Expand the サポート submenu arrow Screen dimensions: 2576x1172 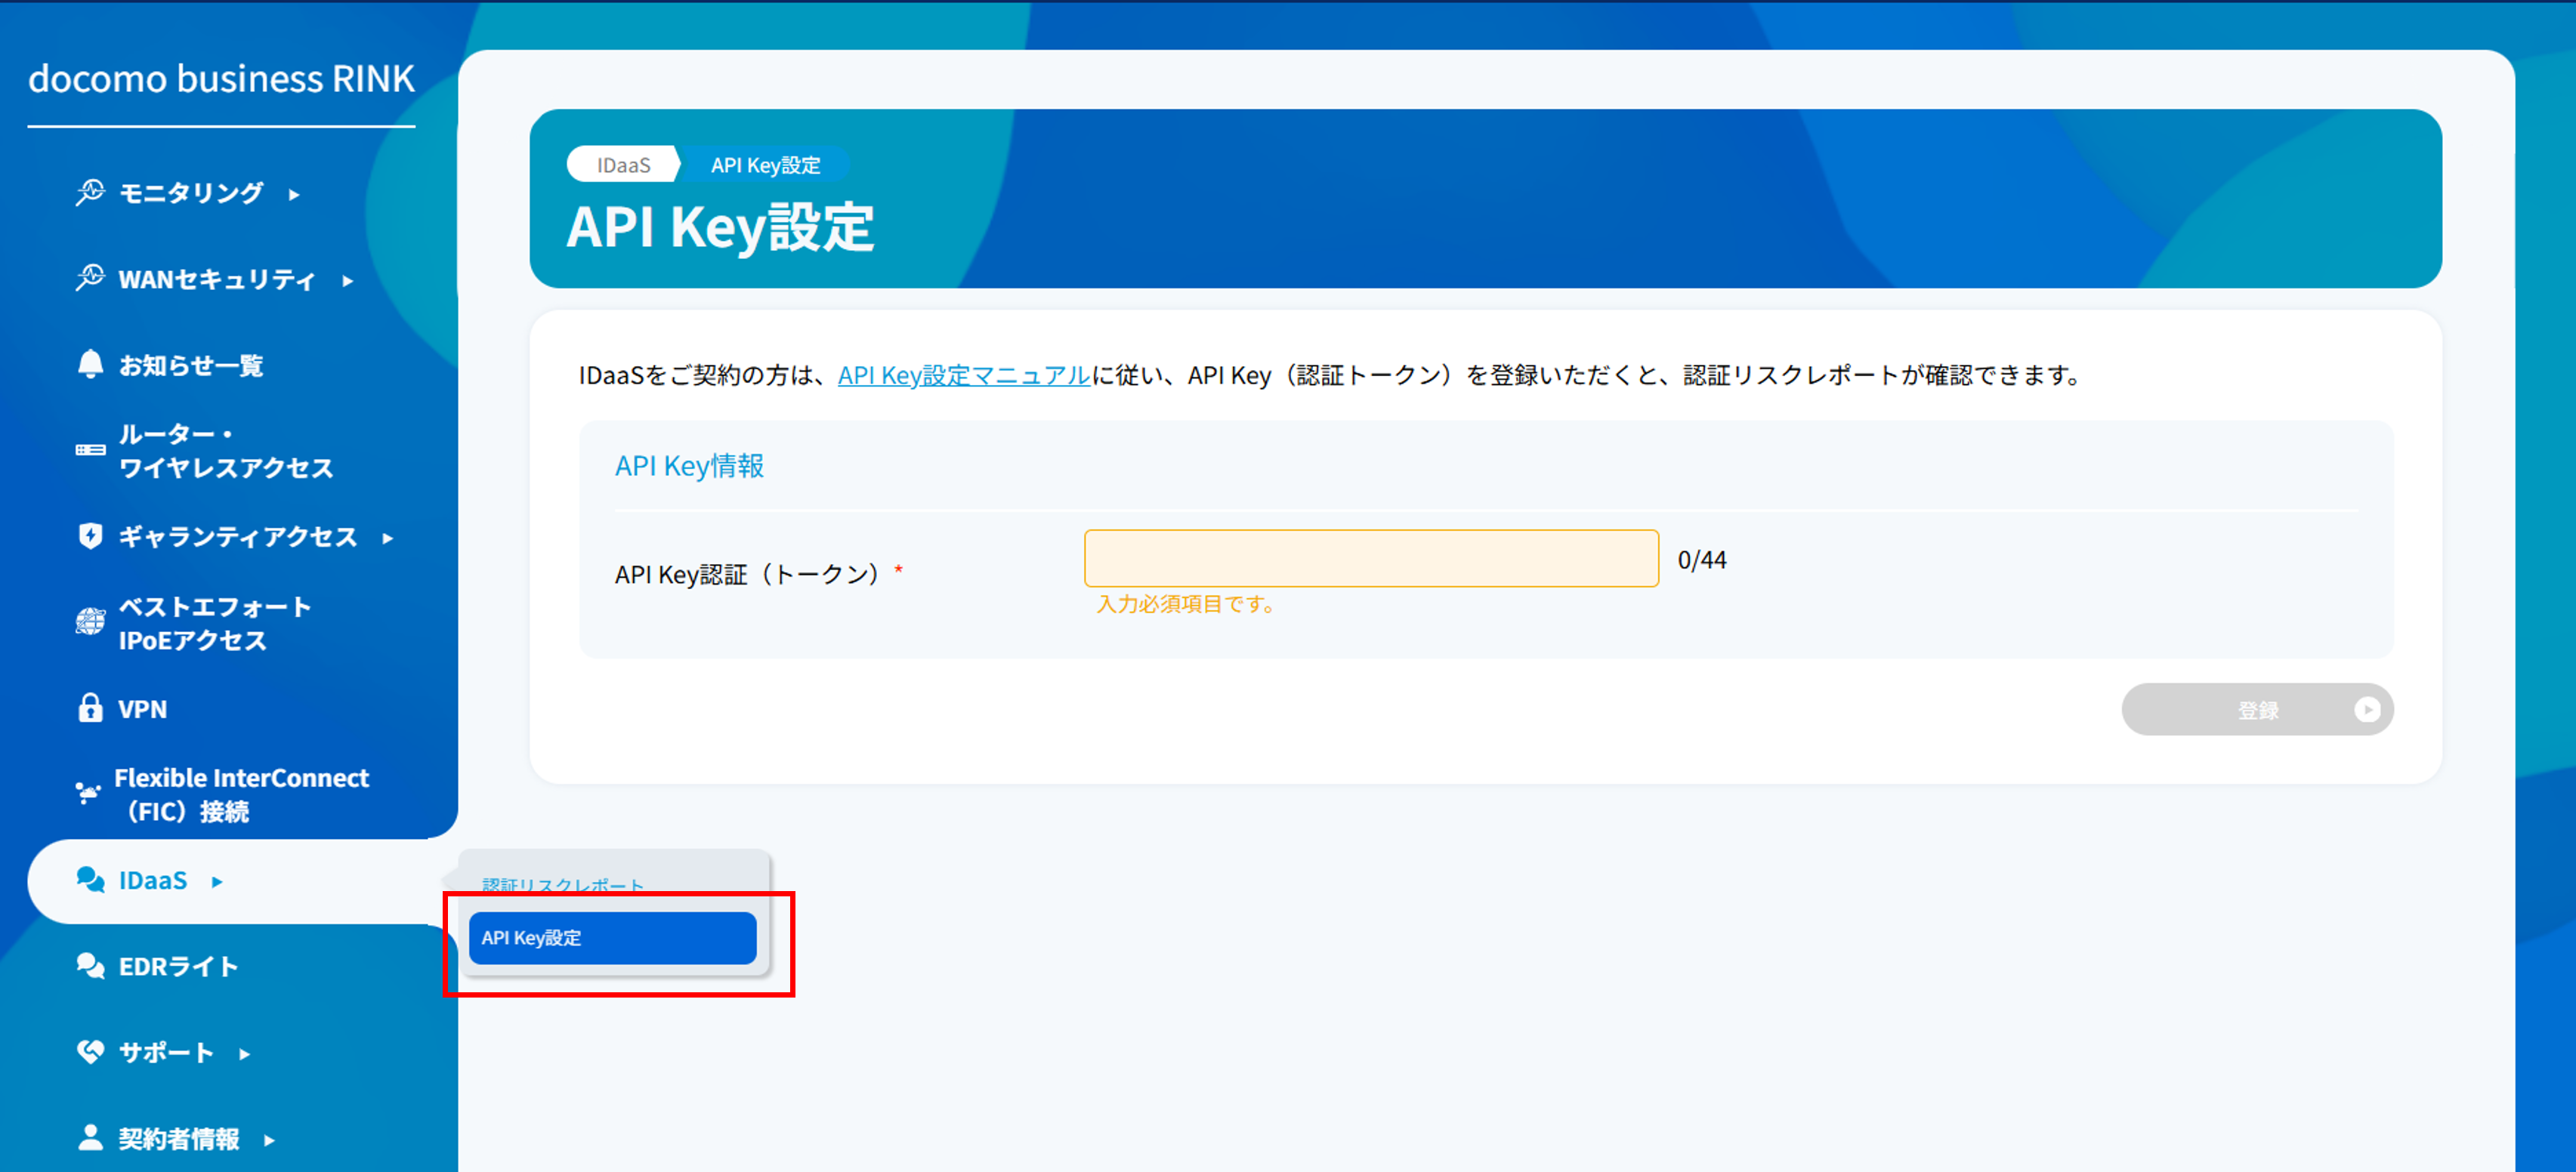[243, 1053]
